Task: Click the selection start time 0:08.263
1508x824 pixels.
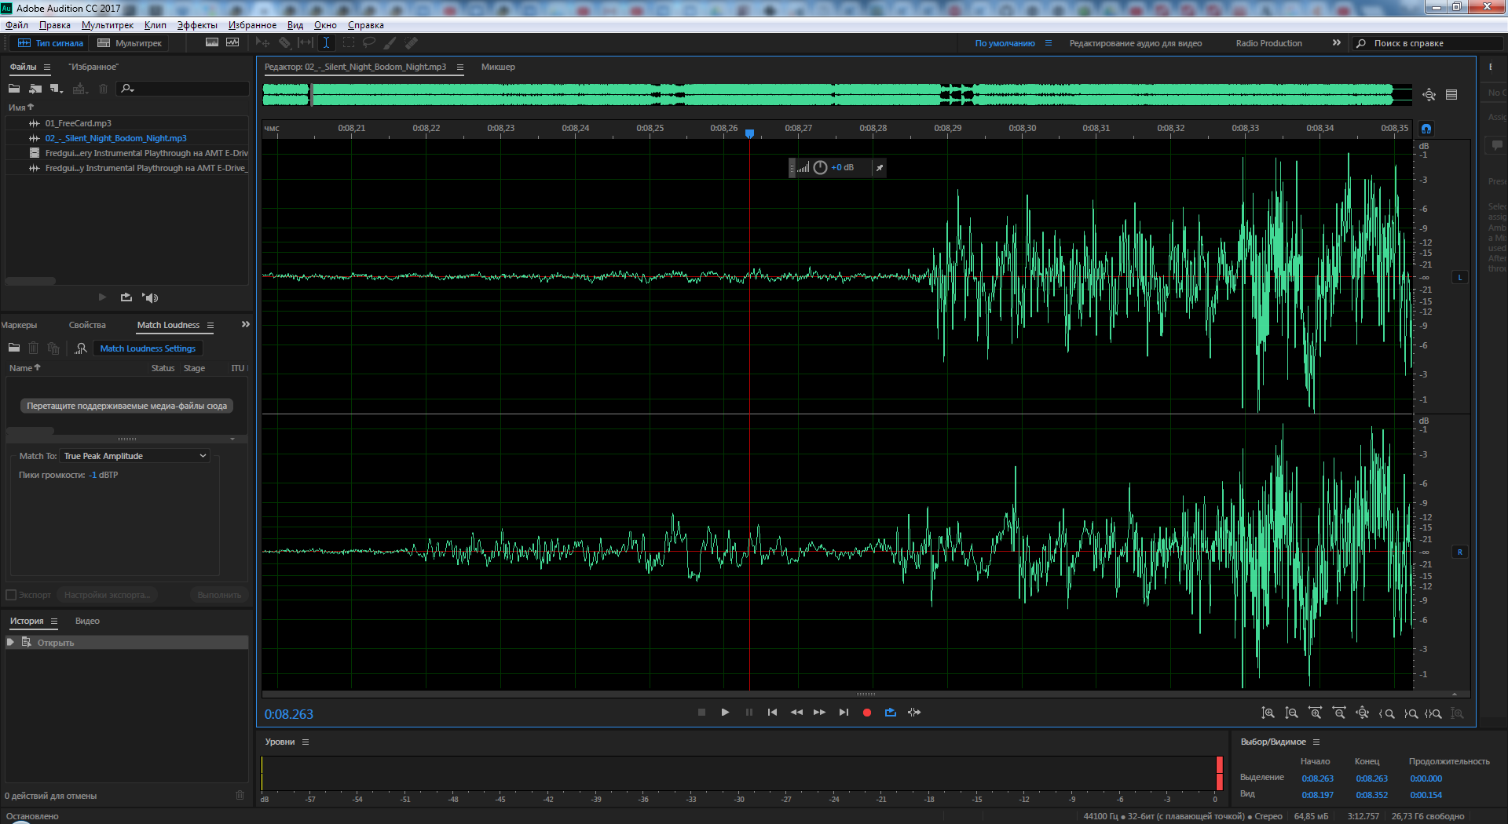Action: point(1317,778)
